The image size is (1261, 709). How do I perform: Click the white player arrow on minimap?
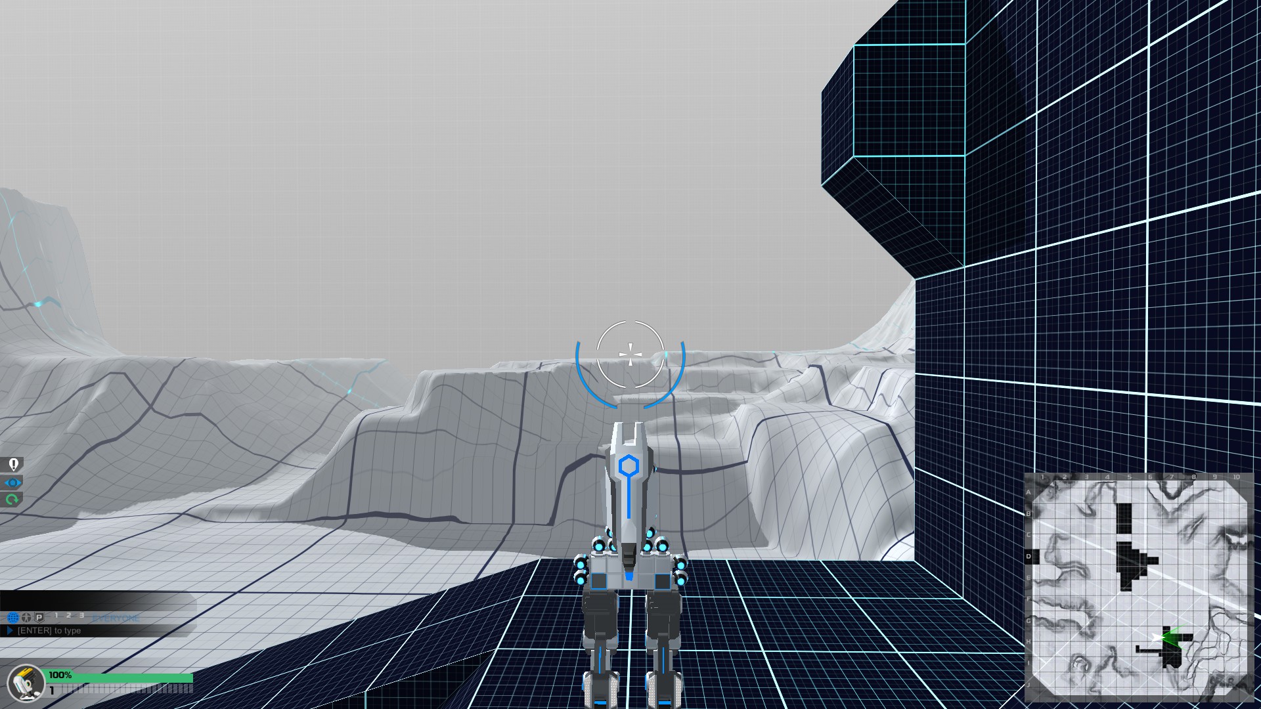tap(1157, 637)
